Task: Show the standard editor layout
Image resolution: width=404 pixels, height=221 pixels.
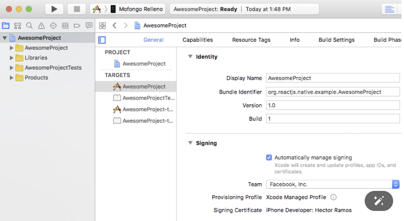Action: (389, 9)
